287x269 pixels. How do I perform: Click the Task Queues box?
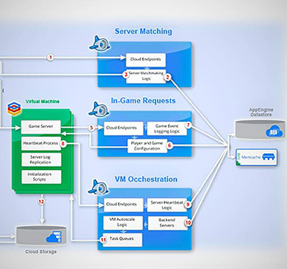point(123,240)
